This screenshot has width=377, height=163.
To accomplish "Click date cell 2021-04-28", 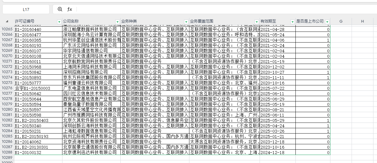I will pos(278,29).
